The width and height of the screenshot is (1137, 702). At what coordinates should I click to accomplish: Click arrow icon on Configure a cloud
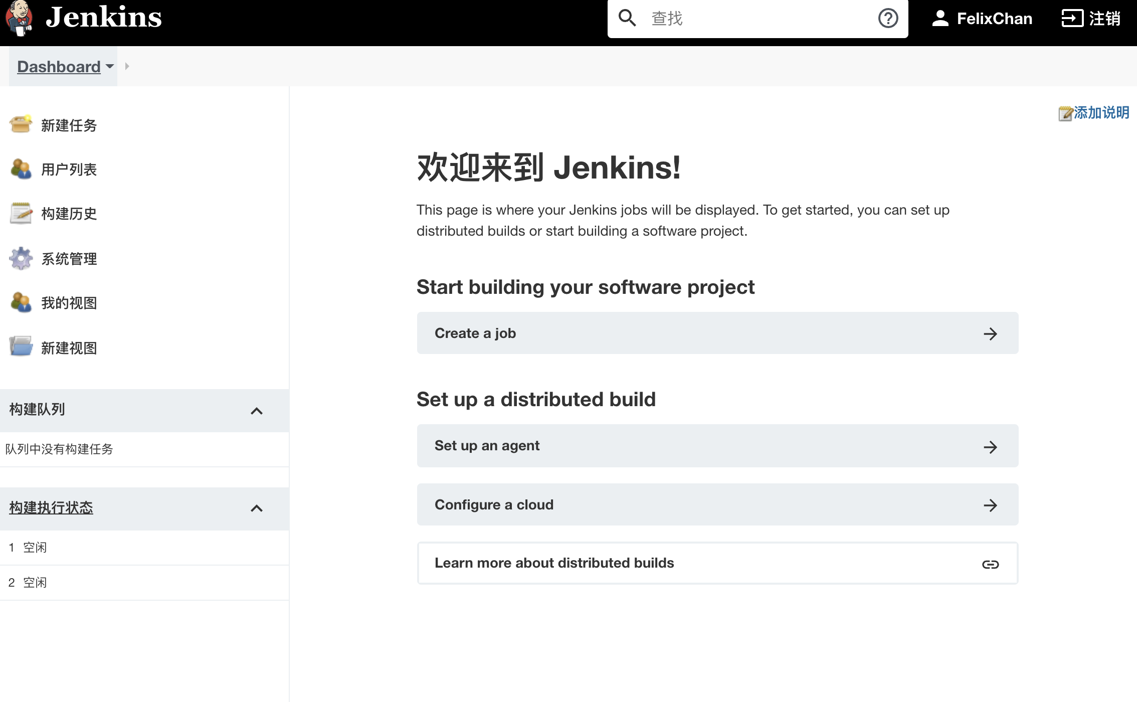(x=990, y=505)
